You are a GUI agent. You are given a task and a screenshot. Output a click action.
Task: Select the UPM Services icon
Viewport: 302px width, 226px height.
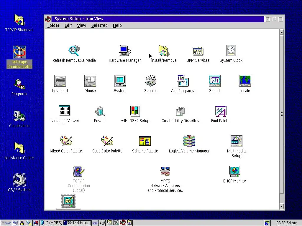(198, 51)
